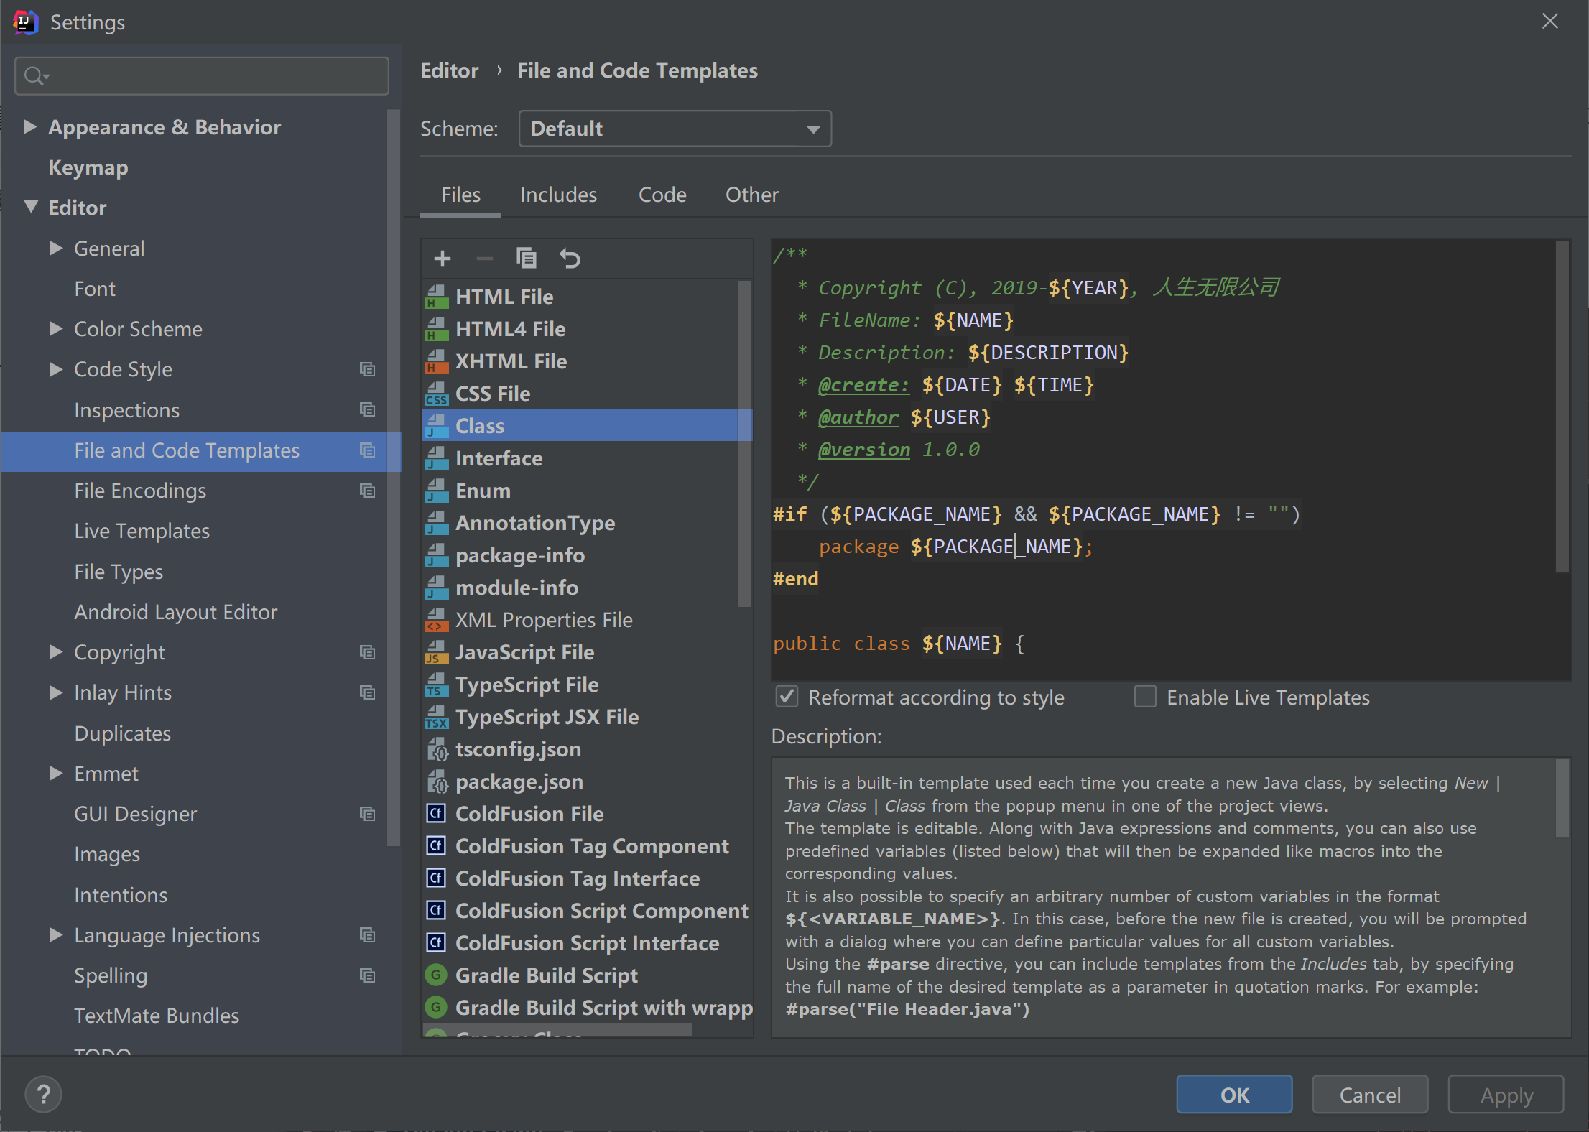Click project-level icon beside File Encodings

(367, 491)
